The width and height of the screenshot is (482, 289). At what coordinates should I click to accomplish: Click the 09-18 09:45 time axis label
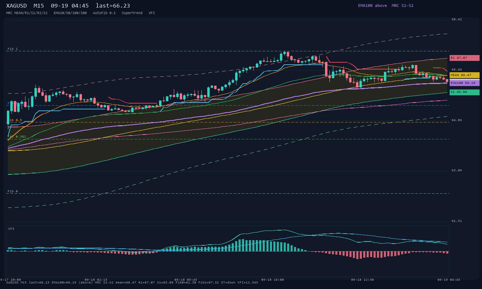(x=186, y=280)
